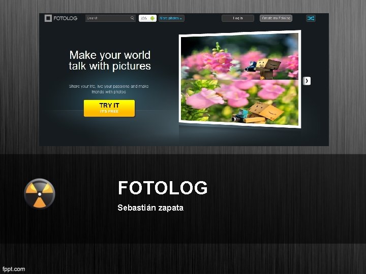The image size is (366, 274).
Task: Open the featured flower photo
Action: (240, 79)
